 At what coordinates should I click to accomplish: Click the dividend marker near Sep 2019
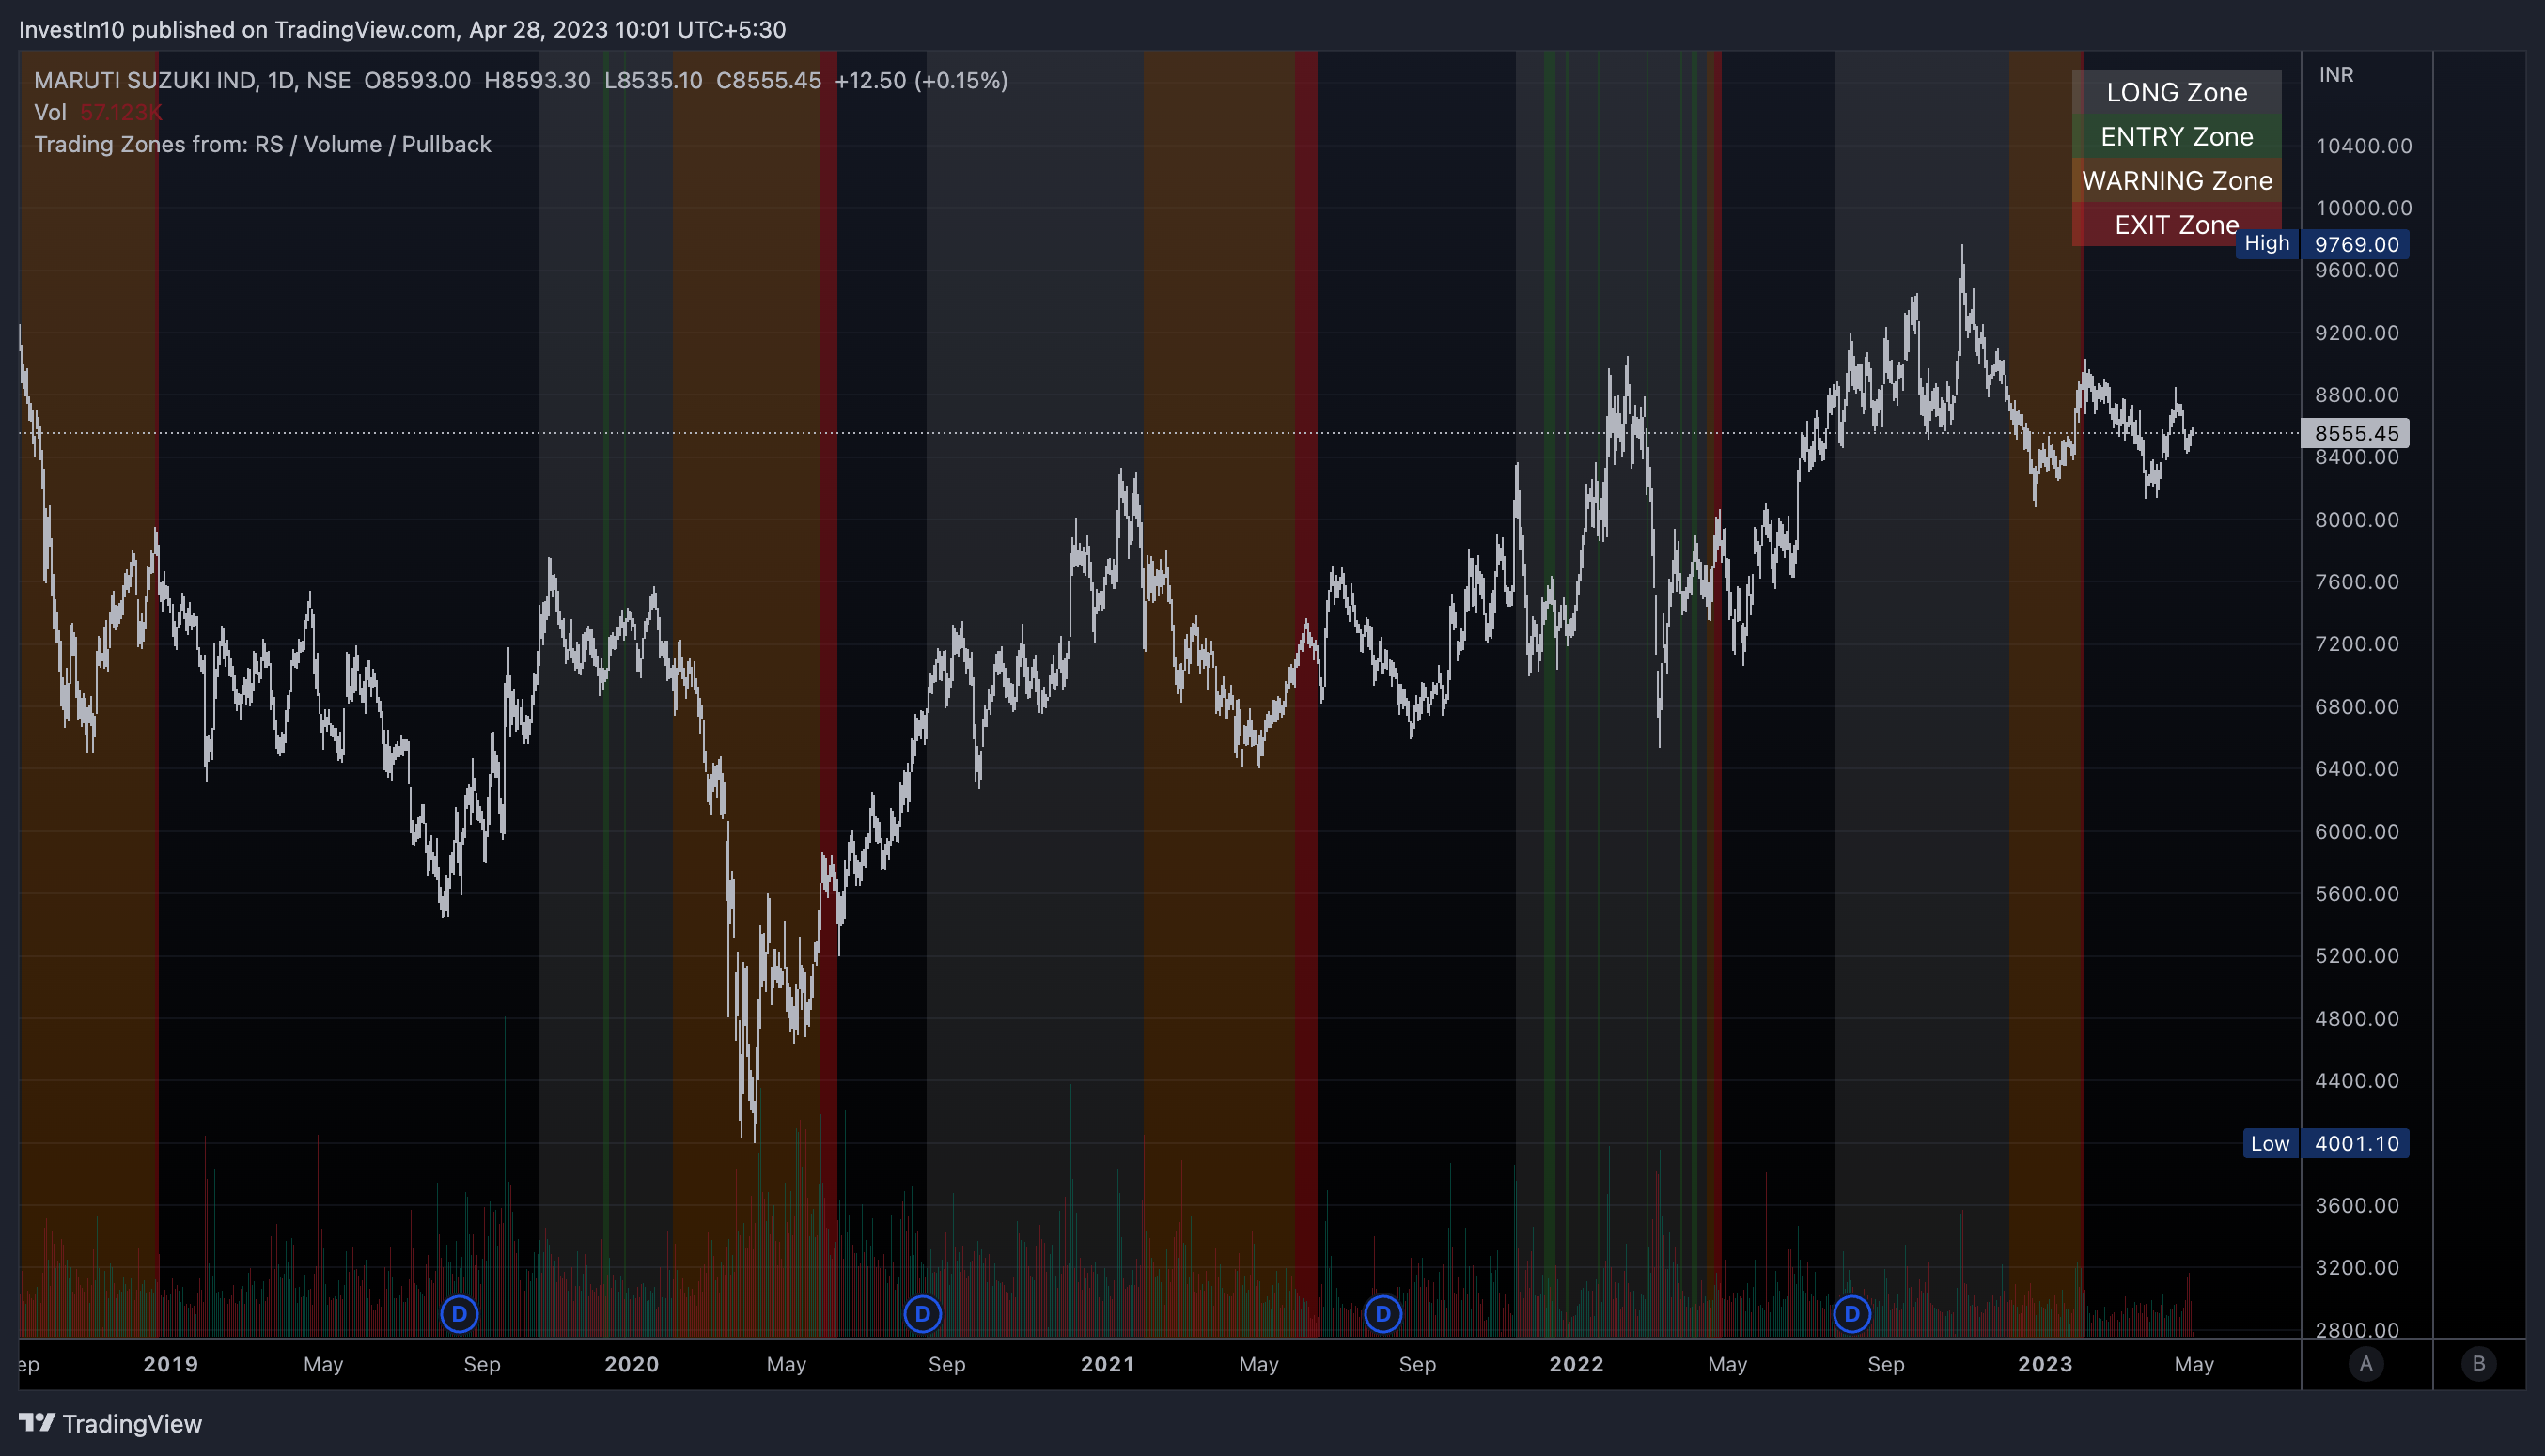pos(460,1314)
